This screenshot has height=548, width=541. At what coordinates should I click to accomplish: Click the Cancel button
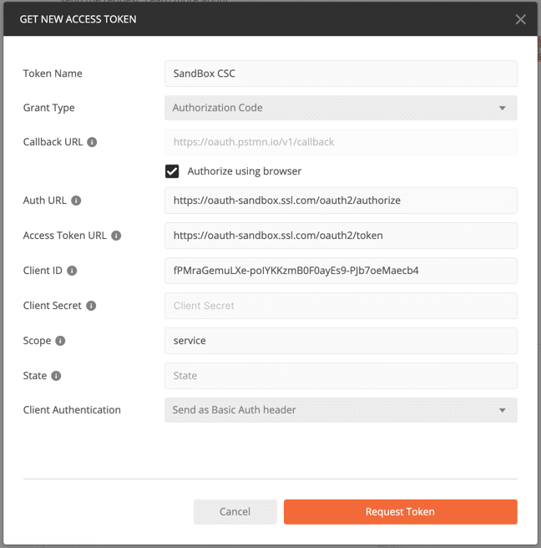235,512
